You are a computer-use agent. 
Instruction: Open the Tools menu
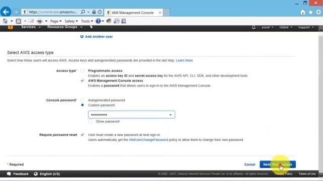87,21
